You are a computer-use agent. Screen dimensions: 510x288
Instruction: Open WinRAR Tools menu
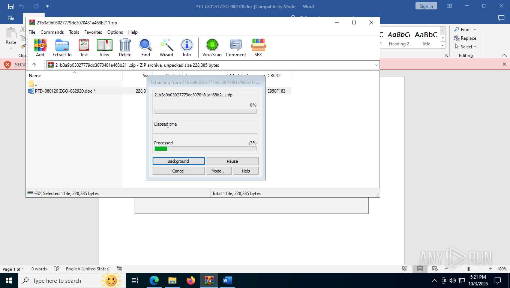point(74,32)
